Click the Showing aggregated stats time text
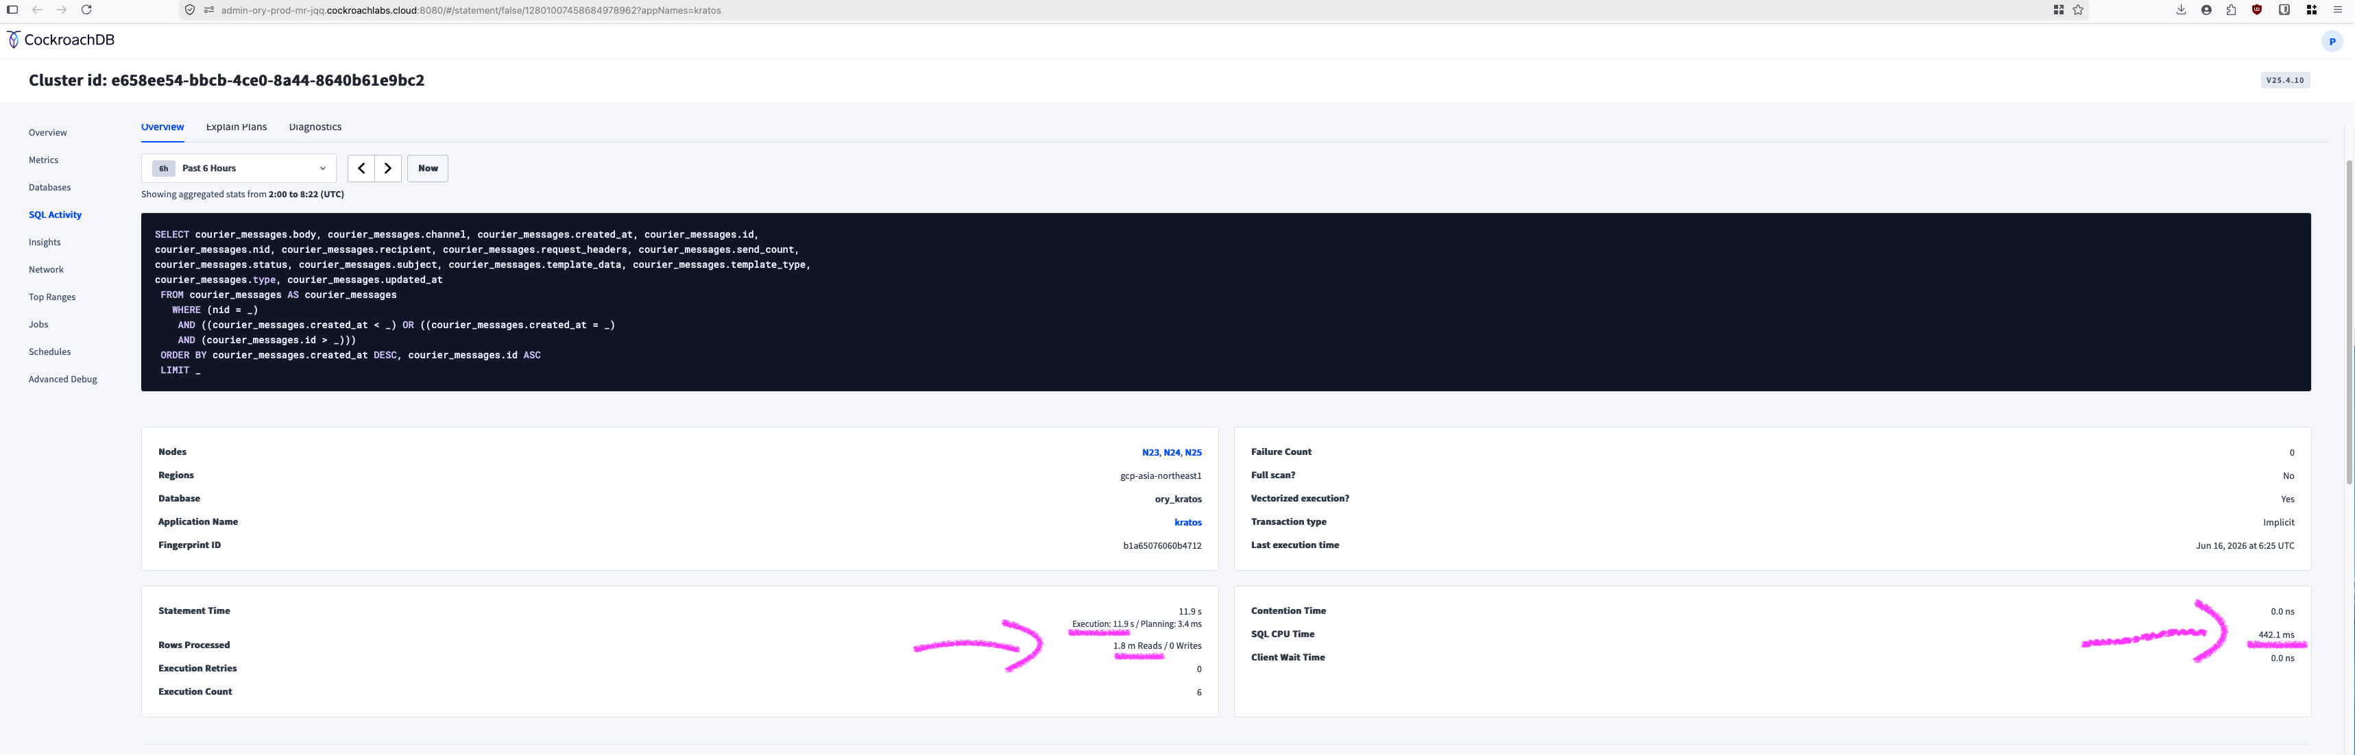 coord(242,195)
